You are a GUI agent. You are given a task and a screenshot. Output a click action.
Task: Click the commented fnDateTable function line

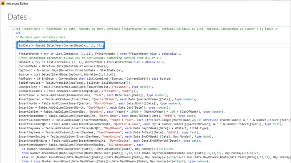click(145, 29)
